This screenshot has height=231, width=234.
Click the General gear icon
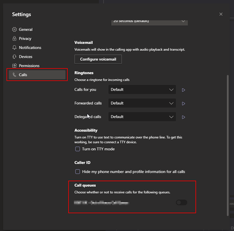click(x=14, y=29)
